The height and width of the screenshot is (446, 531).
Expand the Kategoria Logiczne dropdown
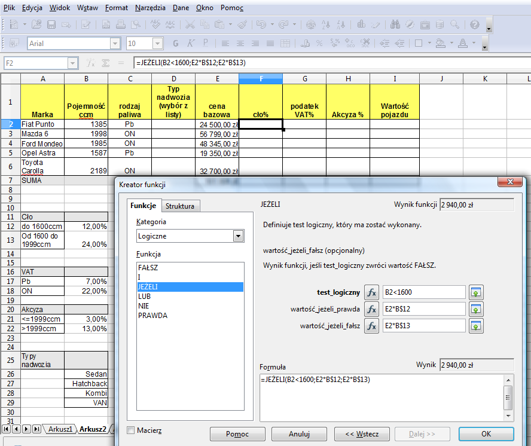pyautogui.click(x=239, y=236)
